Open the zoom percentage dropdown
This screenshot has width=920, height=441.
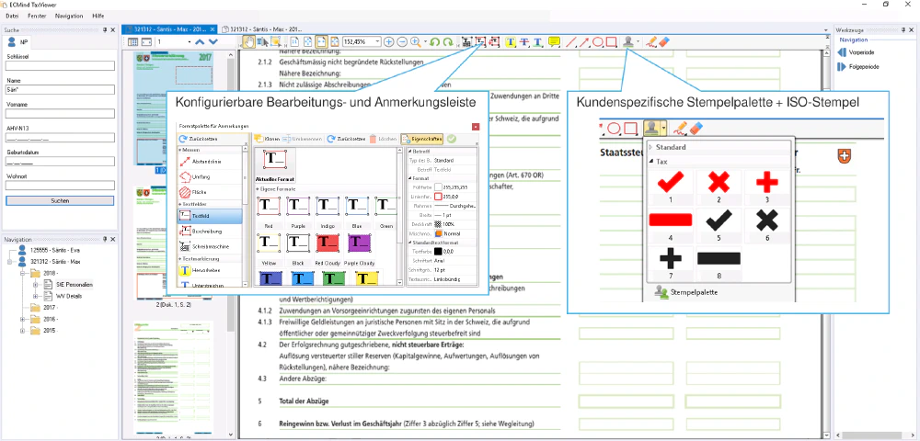point(376,41)
